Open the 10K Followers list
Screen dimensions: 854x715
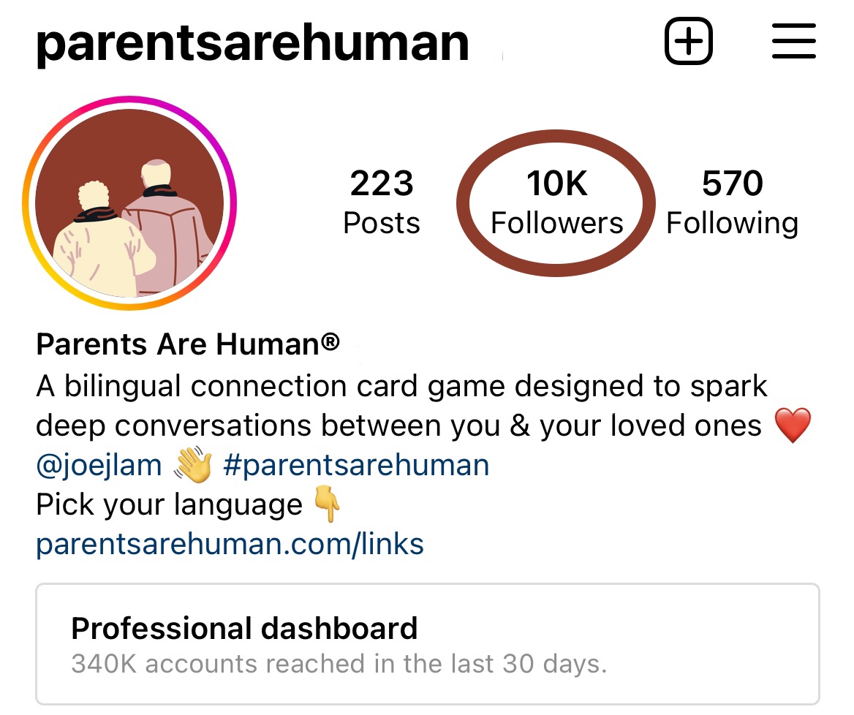556,202
